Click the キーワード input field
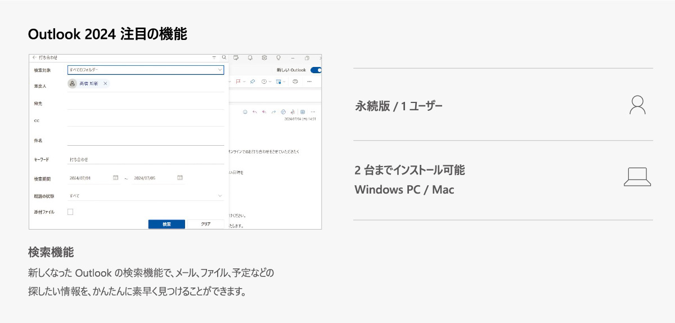675x323 pixels. [145, 160]
